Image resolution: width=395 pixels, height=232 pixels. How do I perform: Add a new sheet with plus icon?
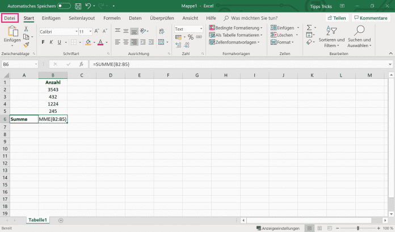(x=61, y=220)
